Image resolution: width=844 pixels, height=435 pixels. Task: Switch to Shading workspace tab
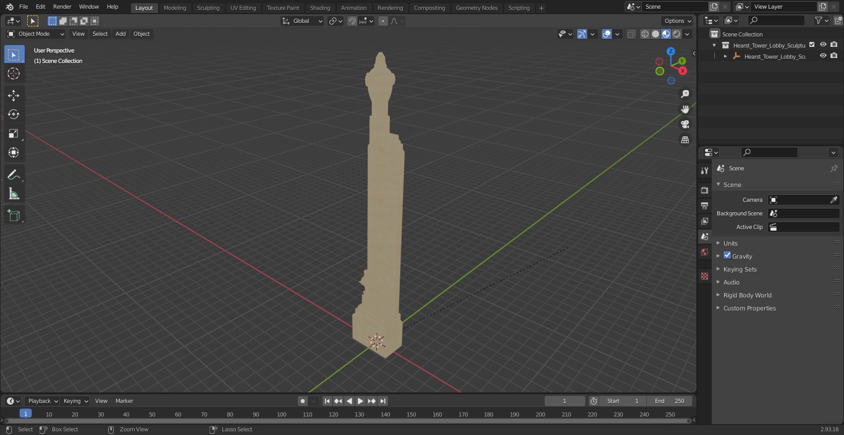coord(320,8)
